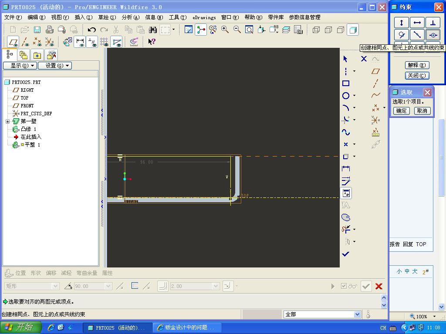The image size is (446, 334).
Task: Toggle coordinate system display
Action: 50,42
